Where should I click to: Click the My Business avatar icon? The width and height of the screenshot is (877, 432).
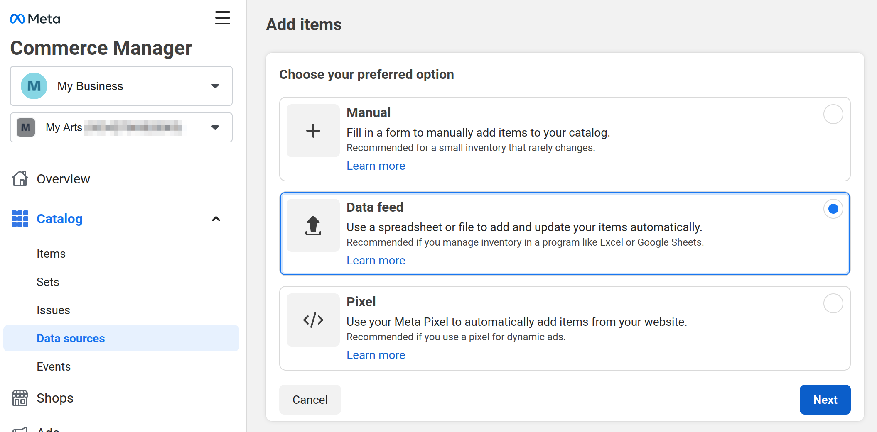coord(34,86)
